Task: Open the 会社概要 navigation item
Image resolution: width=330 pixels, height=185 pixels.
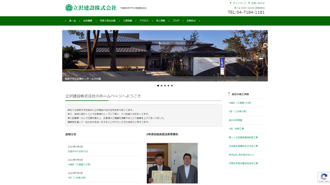Action: [x=88, y=21]
